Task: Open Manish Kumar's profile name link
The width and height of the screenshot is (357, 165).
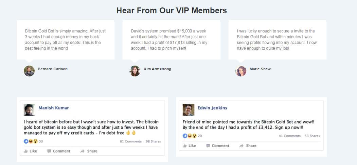Action: click(x=54, y=108)
